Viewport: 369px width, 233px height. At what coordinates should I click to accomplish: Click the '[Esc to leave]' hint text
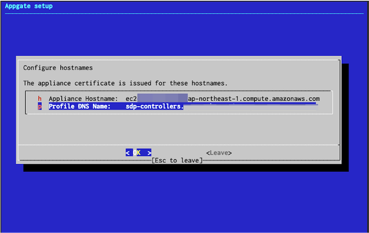pos(177,161)
